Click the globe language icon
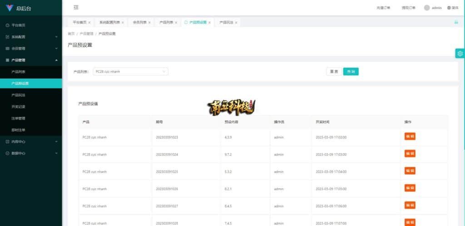The height and width of the screenshot is (226, 465). [x=449, y=8]
